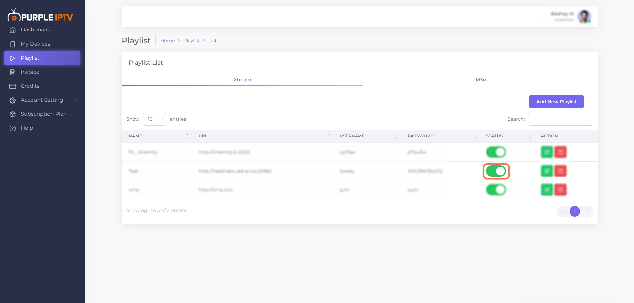
Task: Select the Invoice sidebar item
Action: (30, 72)
